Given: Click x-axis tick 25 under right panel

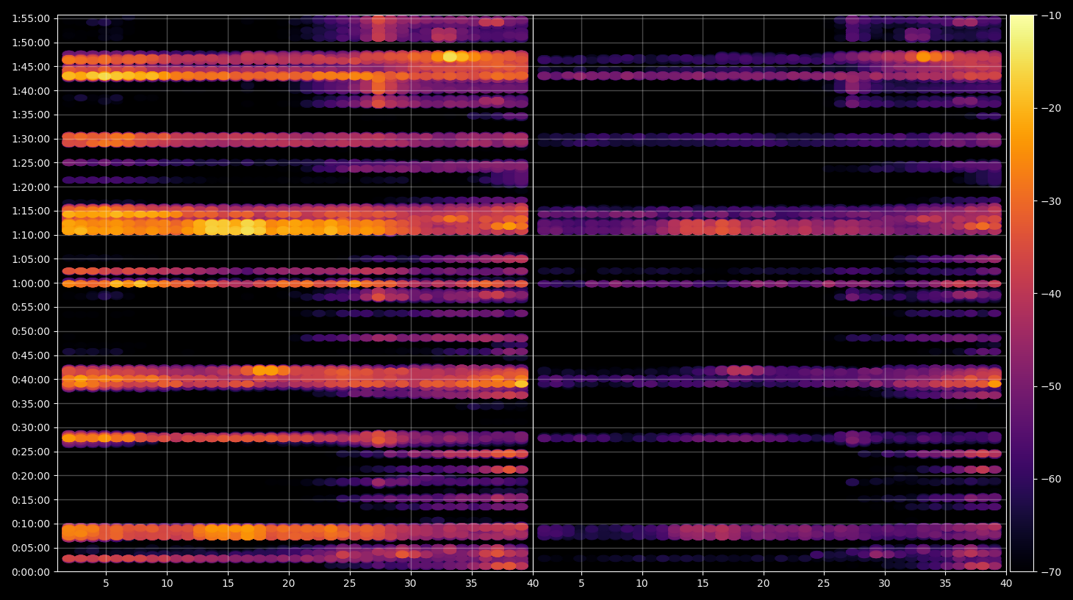Looking at the screenshot, I should click(x=824, y=584).
